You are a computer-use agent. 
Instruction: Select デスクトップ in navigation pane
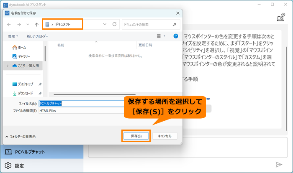23,84
